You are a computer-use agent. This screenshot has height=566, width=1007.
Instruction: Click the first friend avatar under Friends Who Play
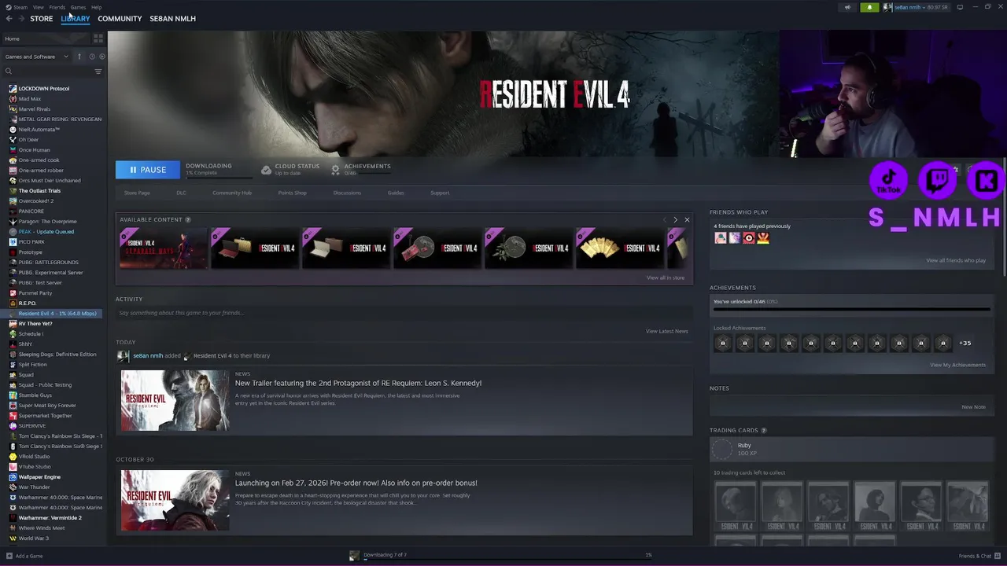pyautogui.click(x=720, y=238)
